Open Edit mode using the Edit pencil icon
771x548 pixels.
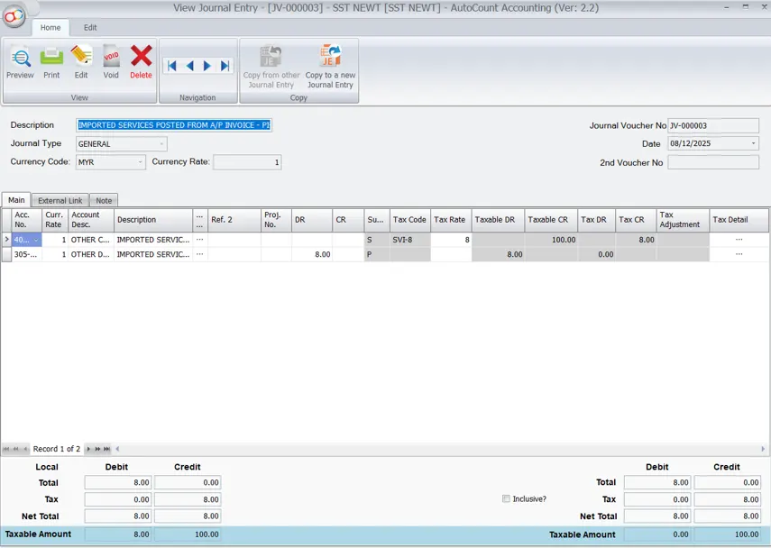[x=81, y=61]
